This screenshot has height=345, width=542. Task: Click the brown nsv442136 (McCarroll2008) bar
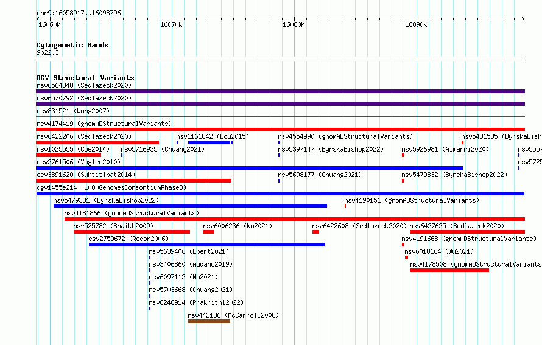pos(209,321)
